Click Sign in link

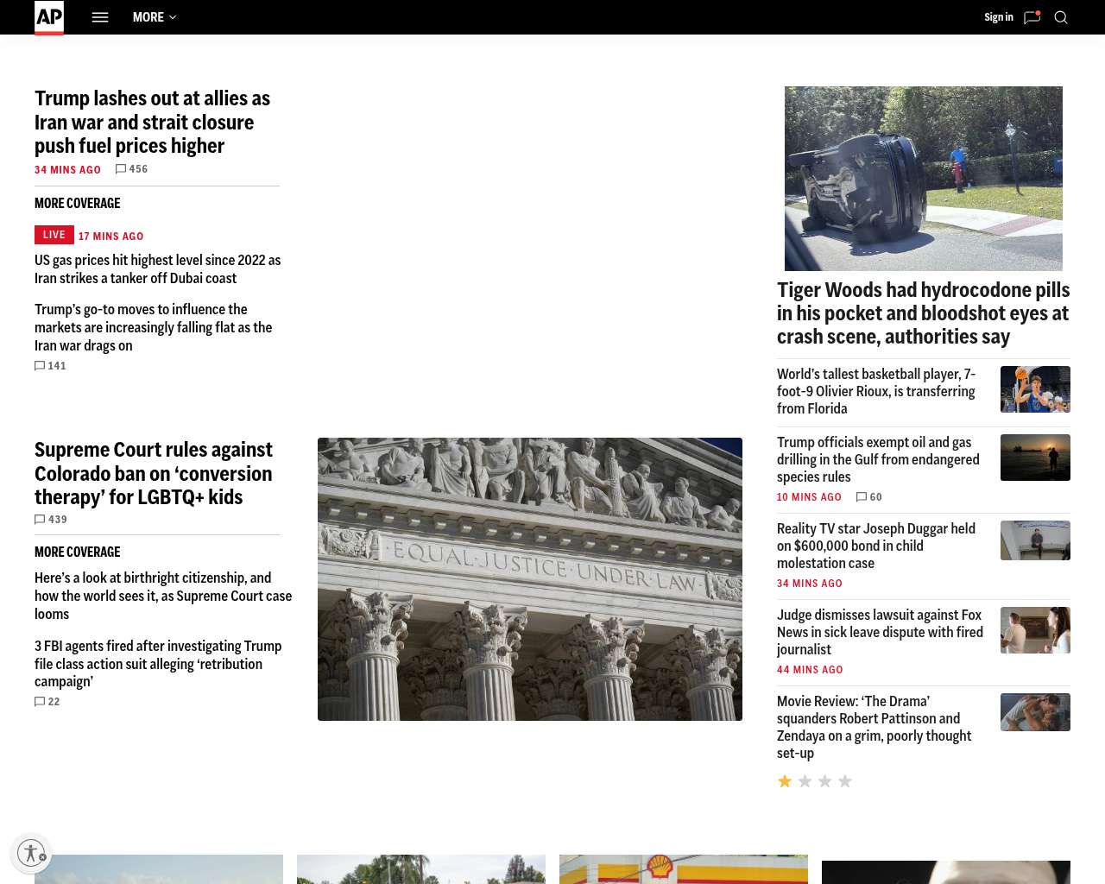998,17
